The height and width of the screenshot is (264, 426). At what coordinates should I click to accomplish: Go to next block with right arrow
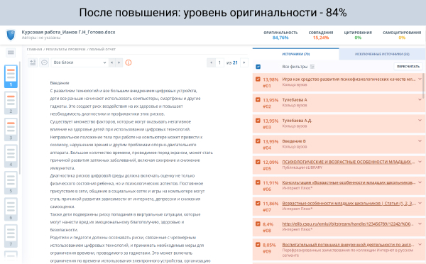119,62
